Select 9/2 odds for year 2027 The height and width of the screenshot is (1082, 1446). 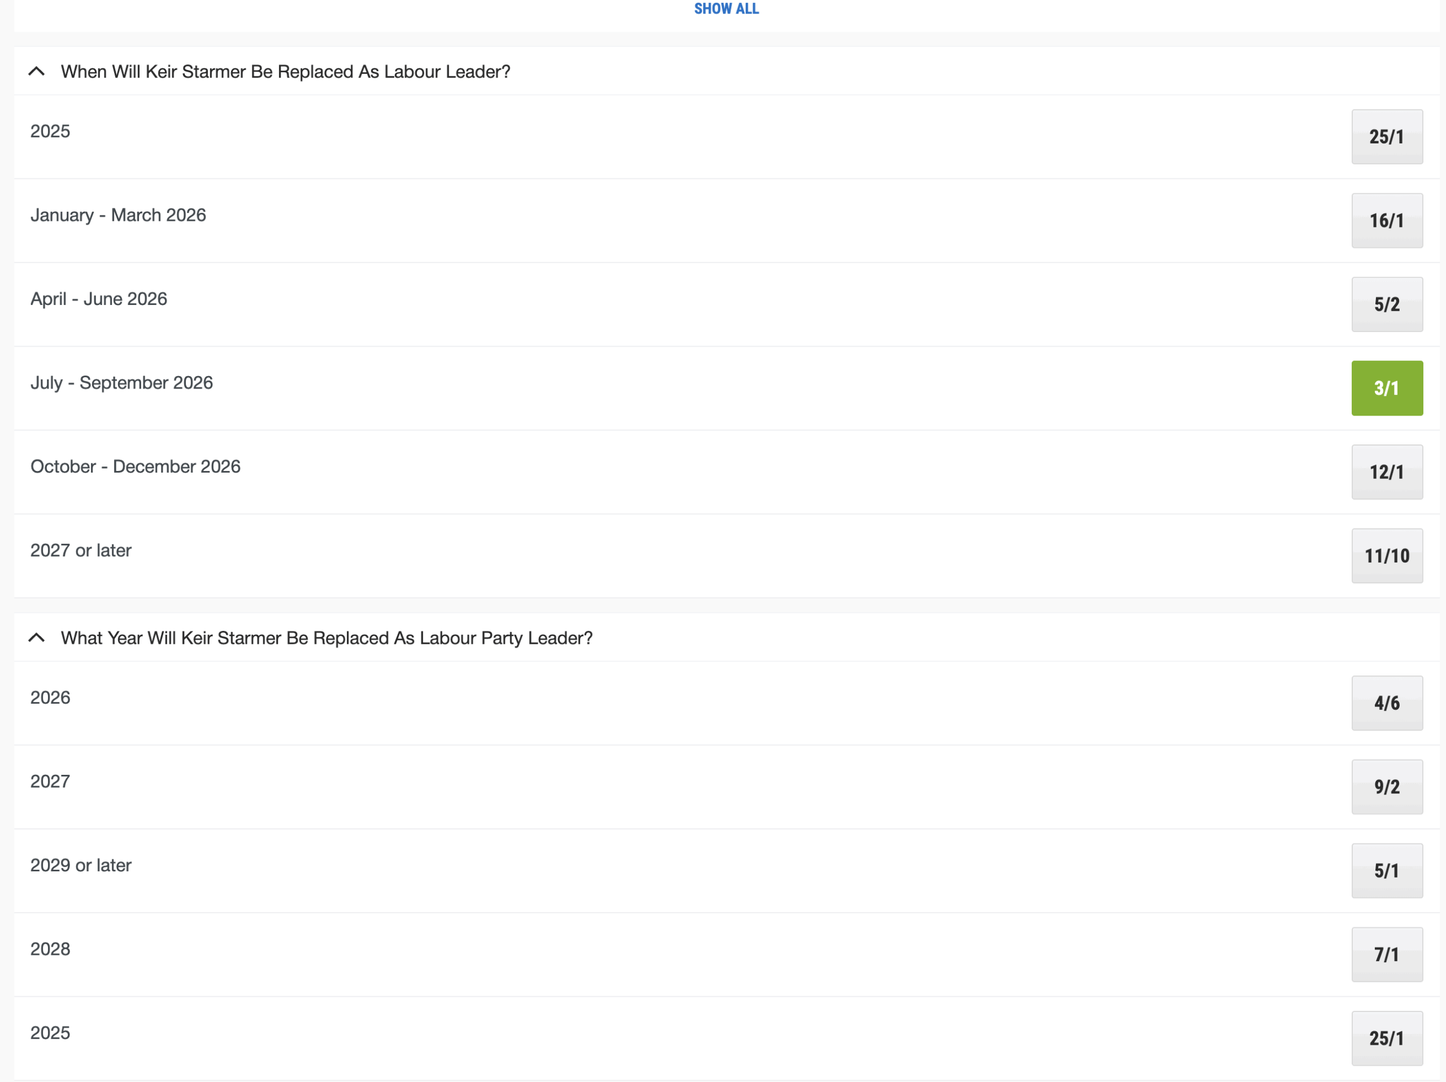[1387, 787]
